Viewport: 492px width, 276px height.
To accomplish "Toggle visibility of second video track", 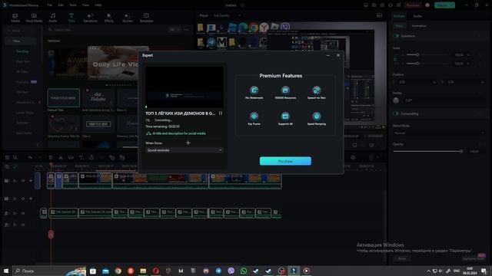I will (31, 199).
